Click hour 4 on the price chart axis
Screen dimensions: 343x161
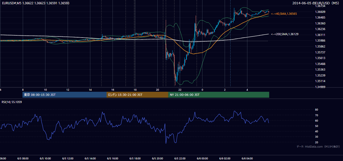click(x=247, y=90)
